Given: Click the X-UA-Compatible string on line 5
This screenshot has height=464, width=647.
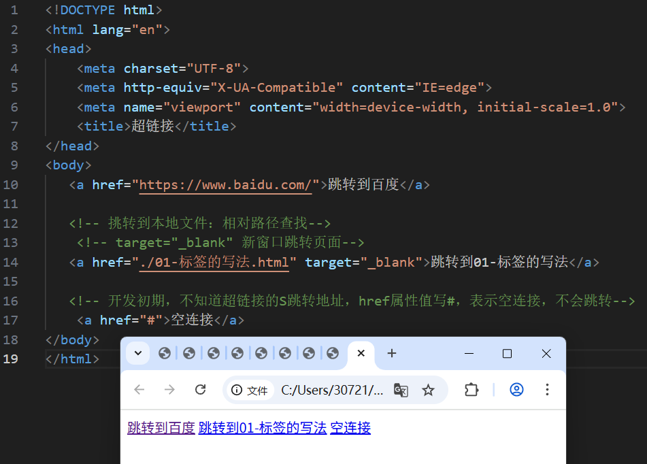Looking at the screenshot, I should (277, 88).
